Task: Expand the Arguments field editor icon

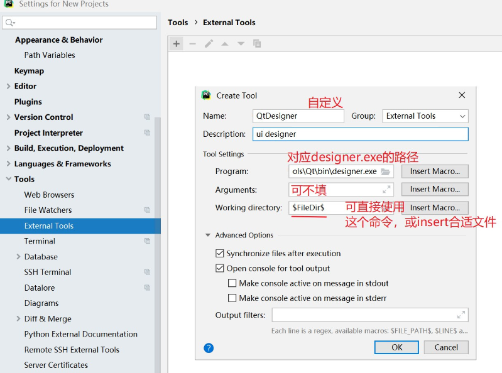Action: point(386,190)
